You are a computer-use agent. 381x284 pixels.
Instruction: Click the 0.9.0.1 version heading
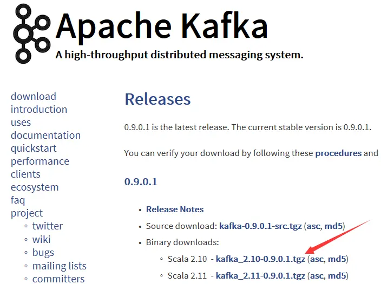pos(141,182)
